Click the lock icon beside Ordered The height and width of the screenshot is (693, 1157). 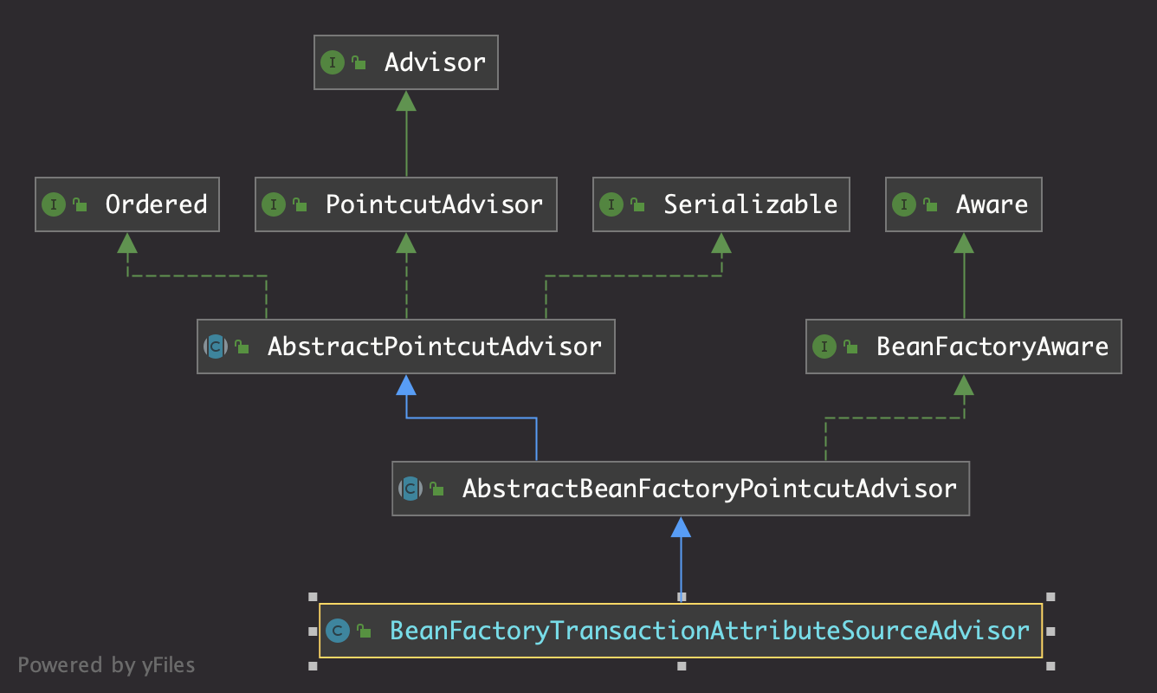click(81, 204)
